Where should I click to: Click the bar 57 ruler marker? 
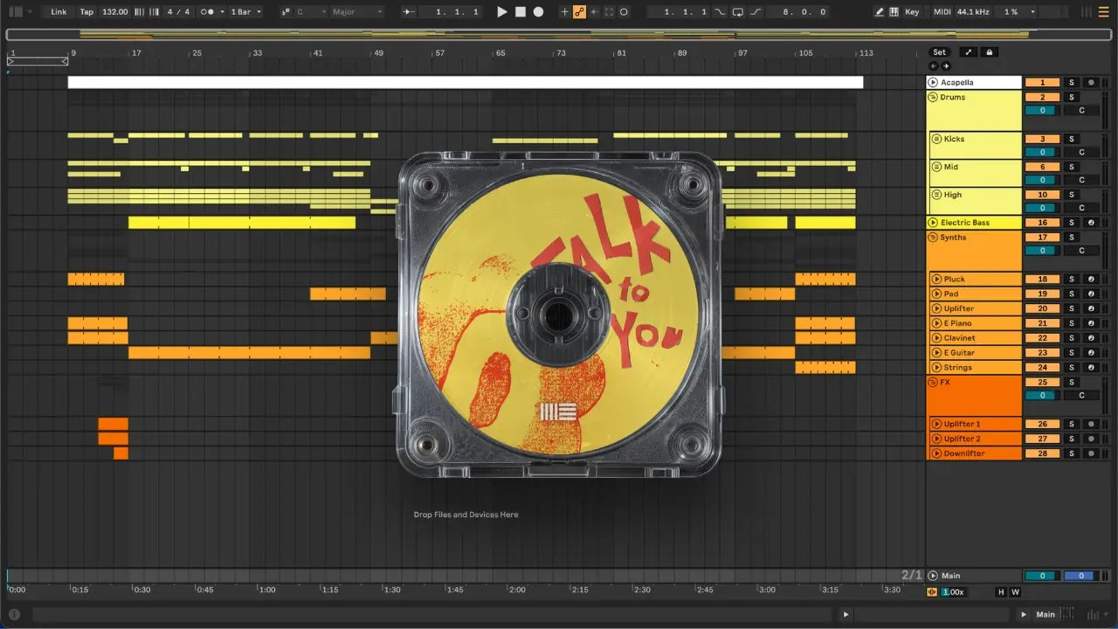click(x=439, y=53)
